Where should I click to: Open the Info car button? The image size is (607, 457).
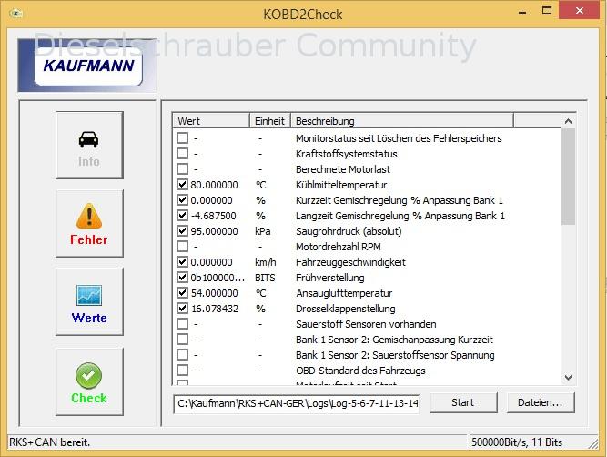click(89, 146)
